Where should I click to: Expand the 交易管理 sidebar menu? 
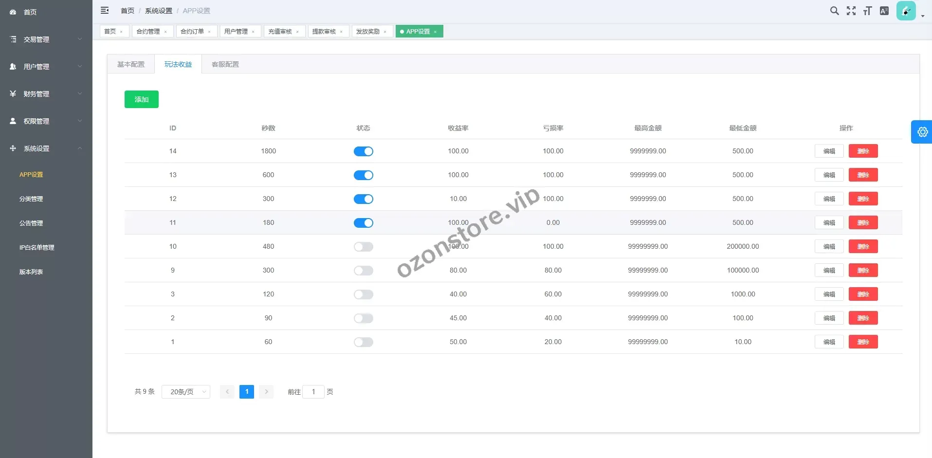[46, 39]
